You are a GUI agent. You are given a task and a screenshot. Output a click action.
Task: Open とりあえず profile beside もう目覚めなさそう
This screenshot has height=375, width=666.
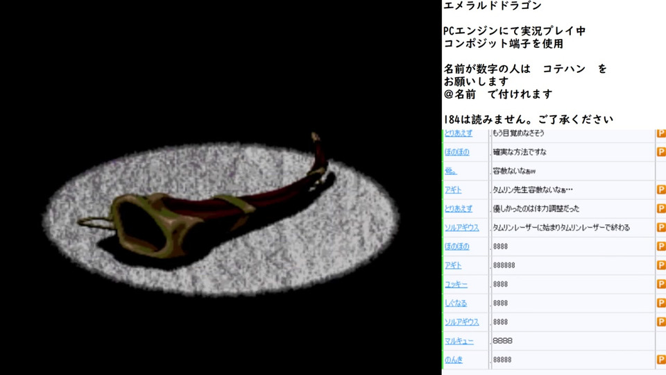459,133
